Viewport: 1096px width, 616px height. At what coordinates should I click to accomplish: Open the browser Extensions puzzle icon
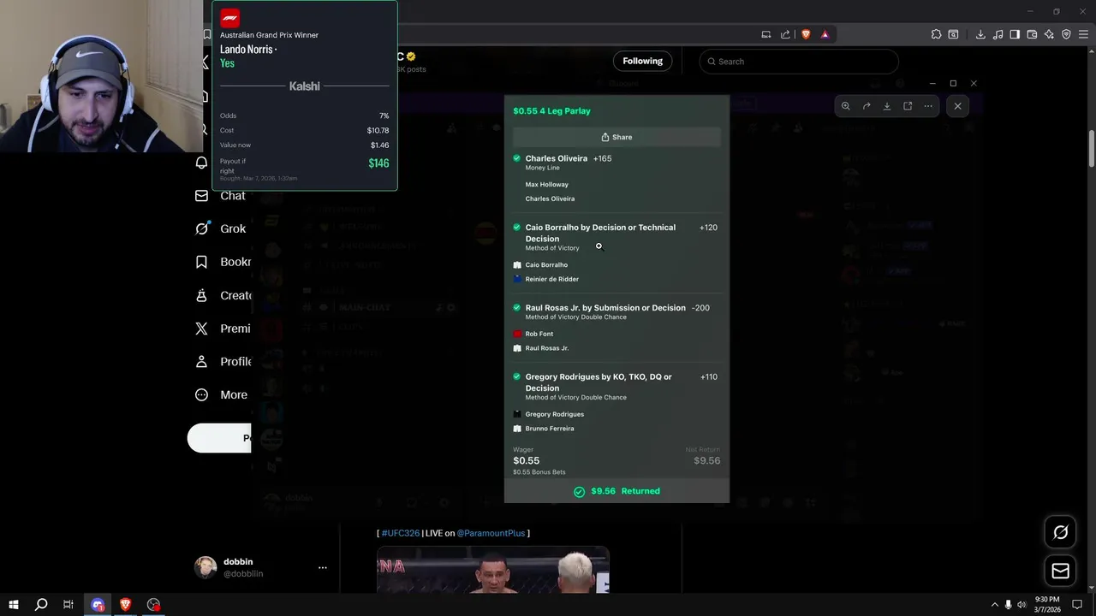pyautogui.click(x=936, y=34)
